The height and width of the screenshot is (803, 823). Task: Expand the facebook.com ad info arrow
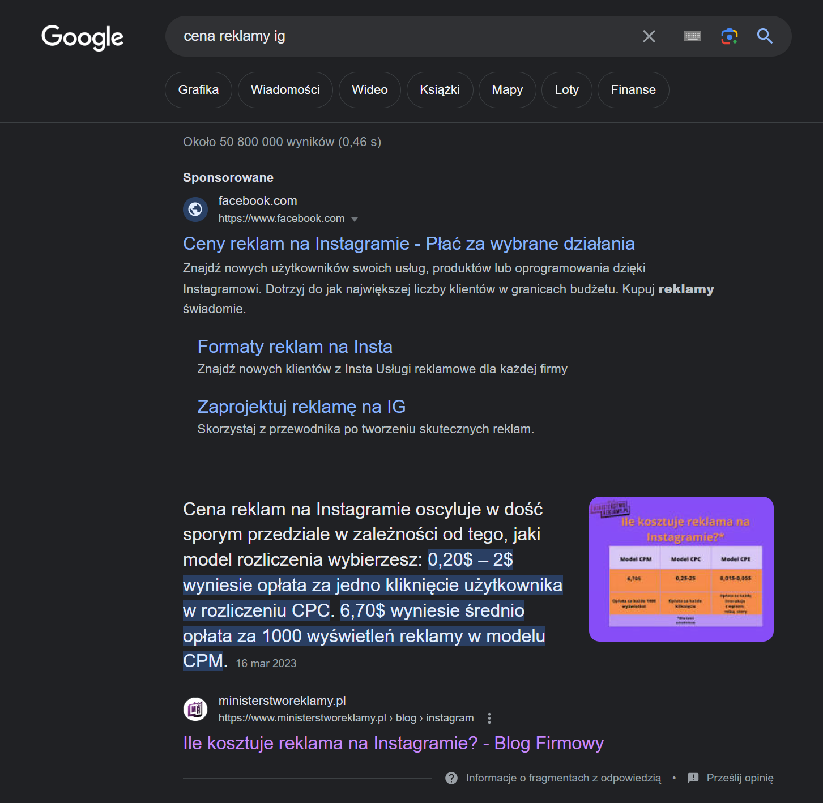click(355, 219)
